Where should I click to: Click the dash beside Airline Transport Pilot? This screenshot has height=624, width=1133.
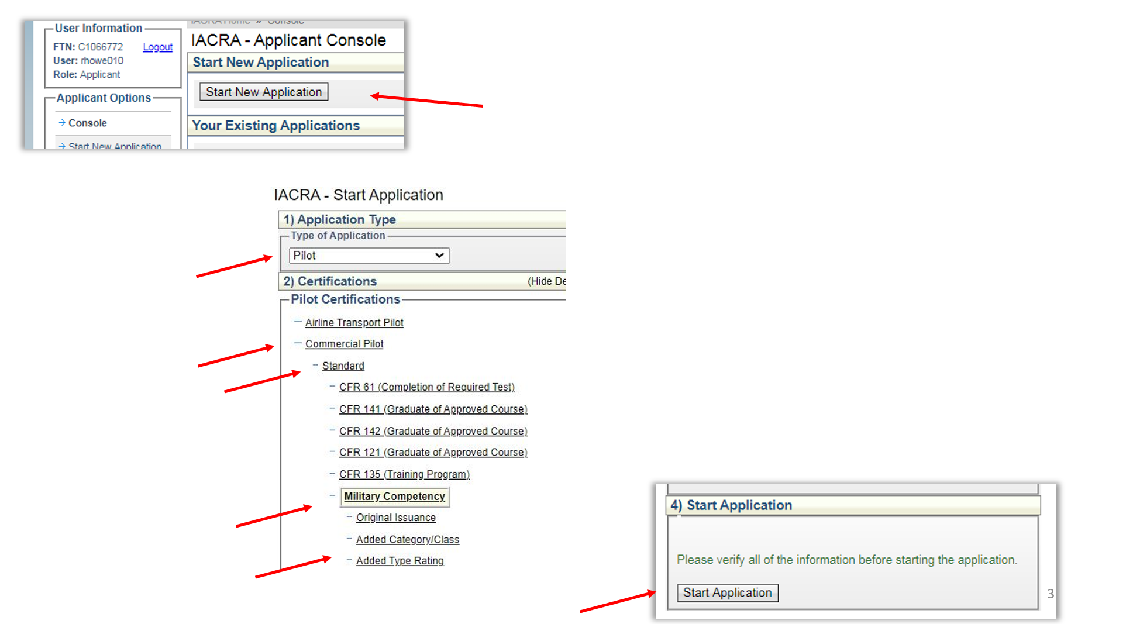pyautogui.click(x=298, y=322)
